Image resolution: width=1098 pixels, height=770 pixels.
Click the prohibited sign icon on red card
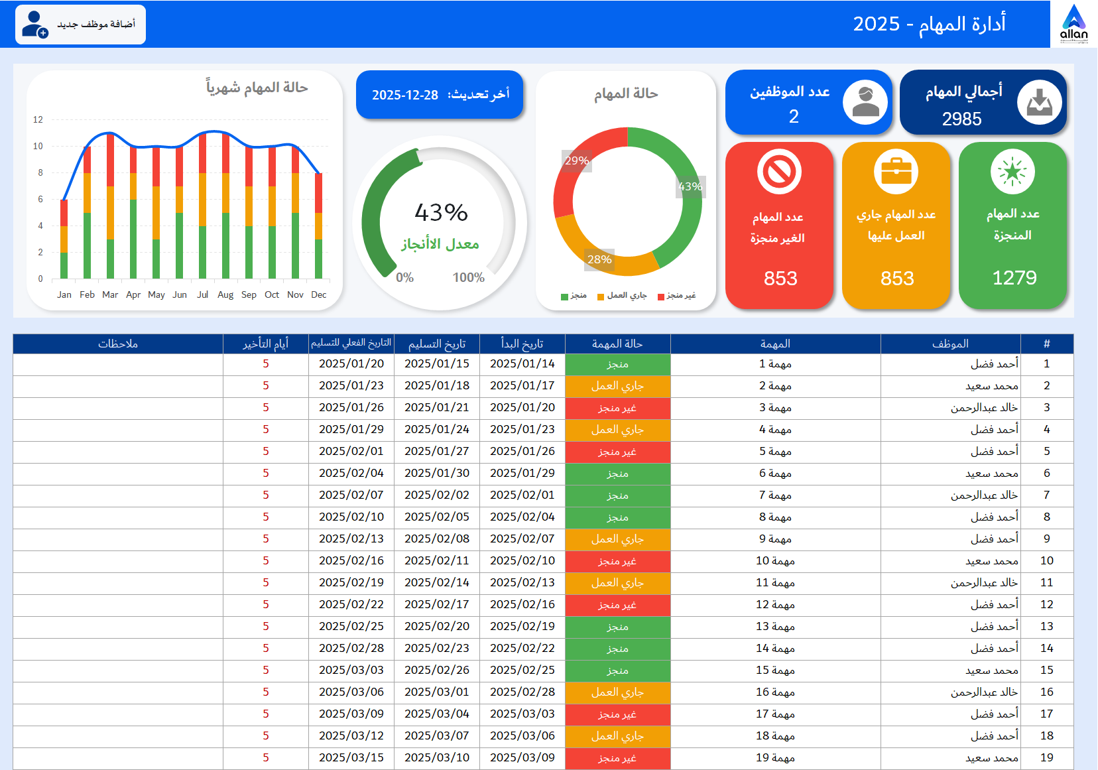[779, 172]
